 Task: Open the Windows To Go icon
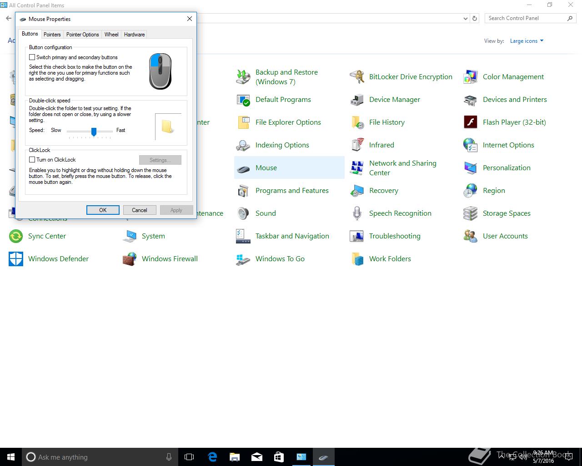click(x=243, y=259)
